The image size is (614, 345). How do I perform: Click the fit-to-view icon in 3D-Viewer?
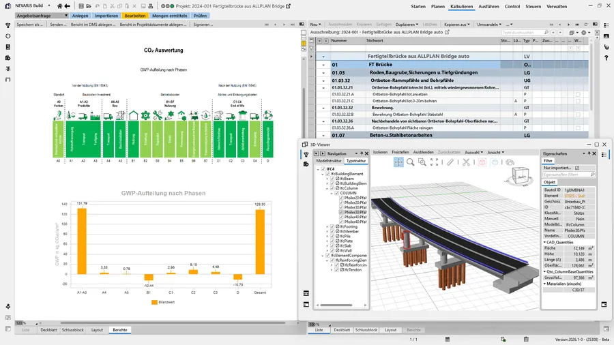tap(435, 162)
